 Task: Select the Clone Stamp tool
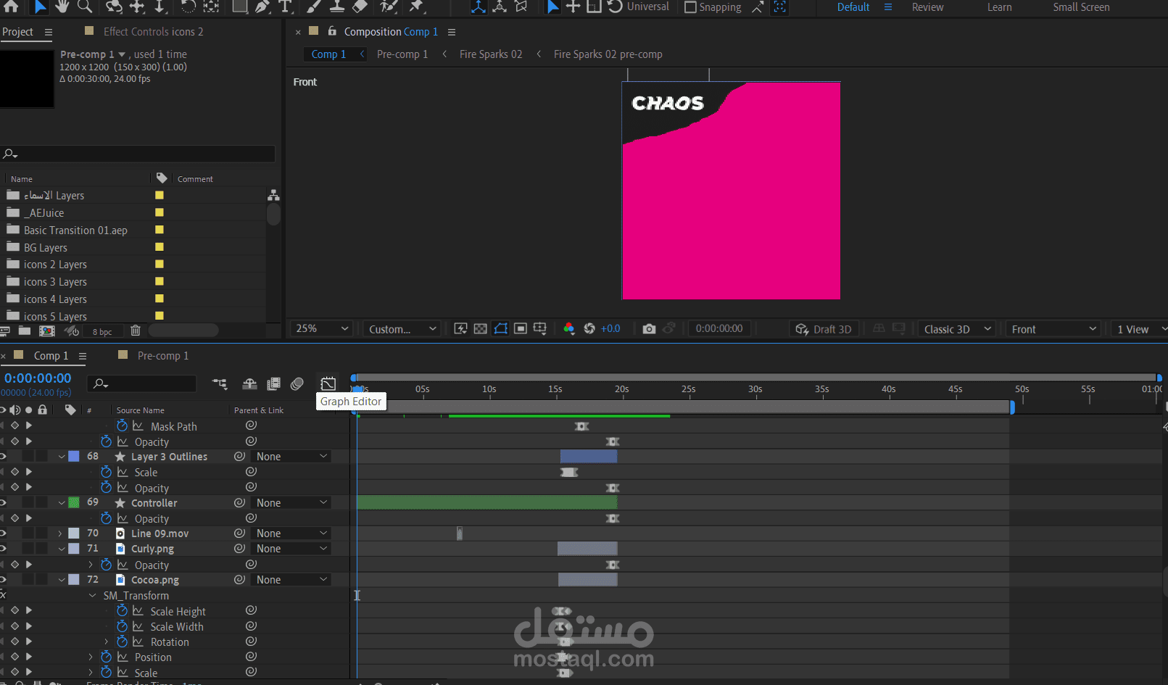[337, 7]
